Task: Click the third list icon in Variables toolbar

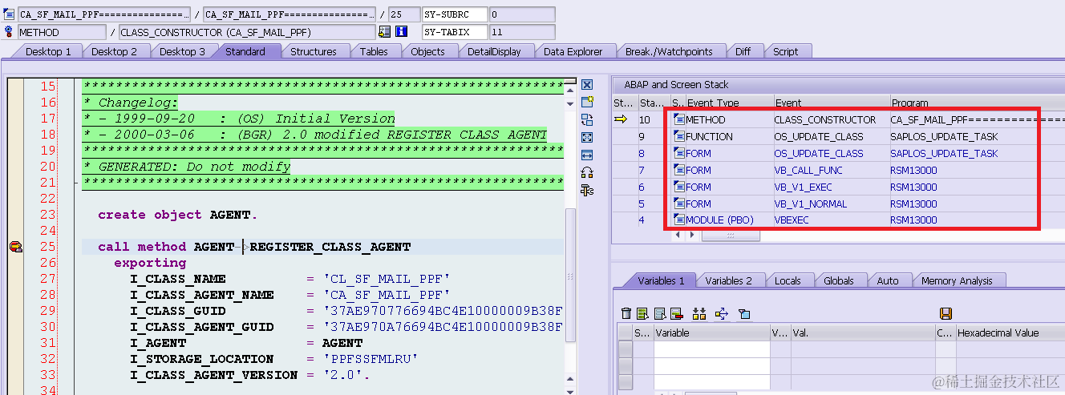Action: [x=659, y=313]
